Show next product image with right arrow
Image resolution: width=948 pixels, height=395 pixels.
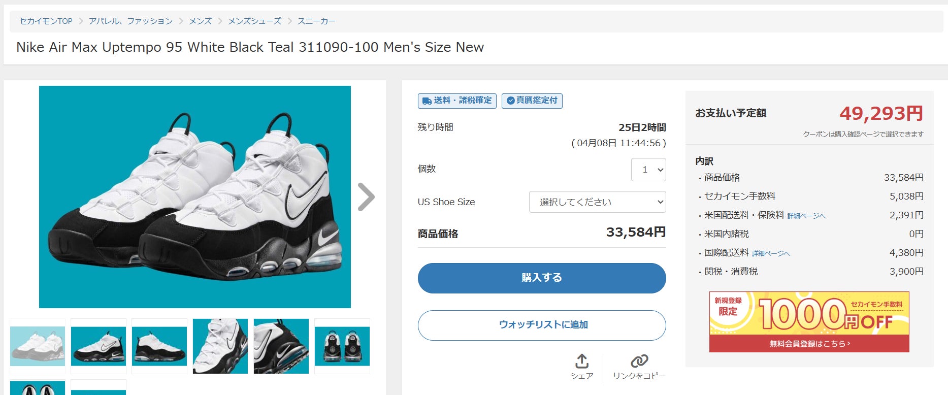pyautogui.click(x=366, y=197)
